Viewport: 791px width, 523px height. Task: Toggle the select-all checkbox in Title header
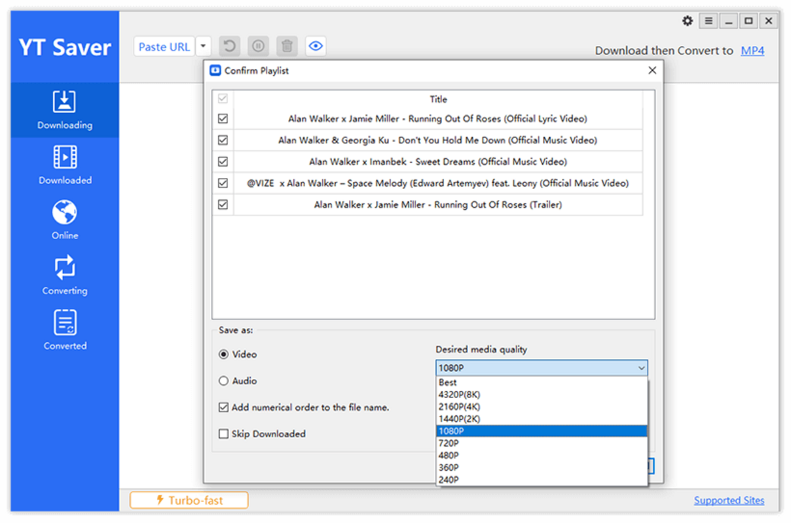pyautogui.click(x=223, y=99)
